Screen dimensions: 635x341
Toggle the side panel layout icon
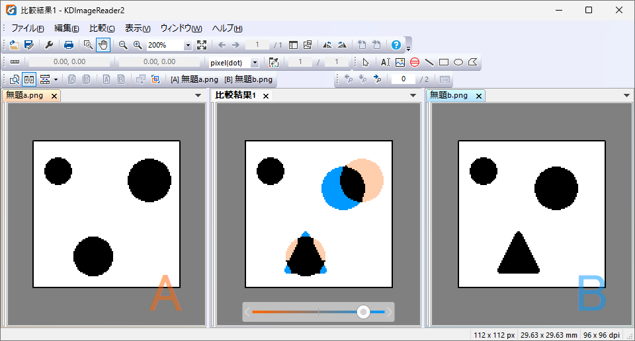coord(293,45)
